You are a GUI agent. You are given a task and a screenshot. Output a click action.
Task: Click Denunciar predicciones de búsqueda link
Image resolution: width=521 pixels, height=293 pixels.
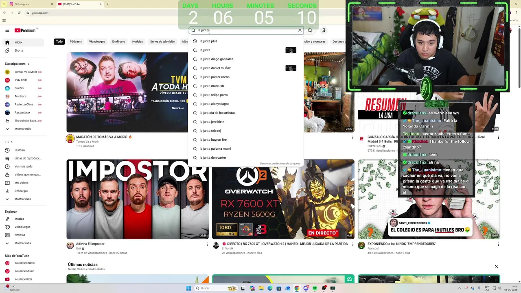(x=280, y=164)
